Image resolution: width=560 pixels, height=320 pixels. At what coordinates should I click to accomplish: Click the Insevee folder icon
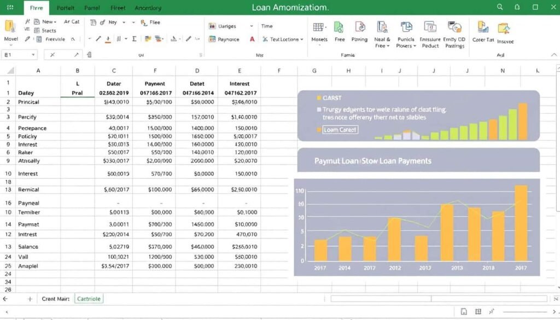pyautogui.click(x=504, y=29)
